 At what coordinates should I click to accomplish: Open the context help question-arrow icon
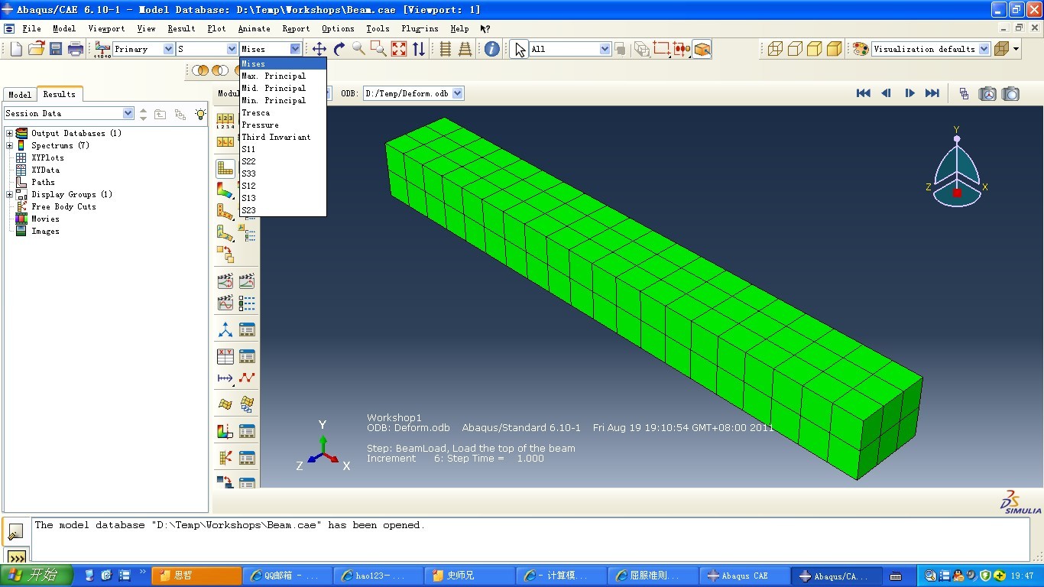485,29
